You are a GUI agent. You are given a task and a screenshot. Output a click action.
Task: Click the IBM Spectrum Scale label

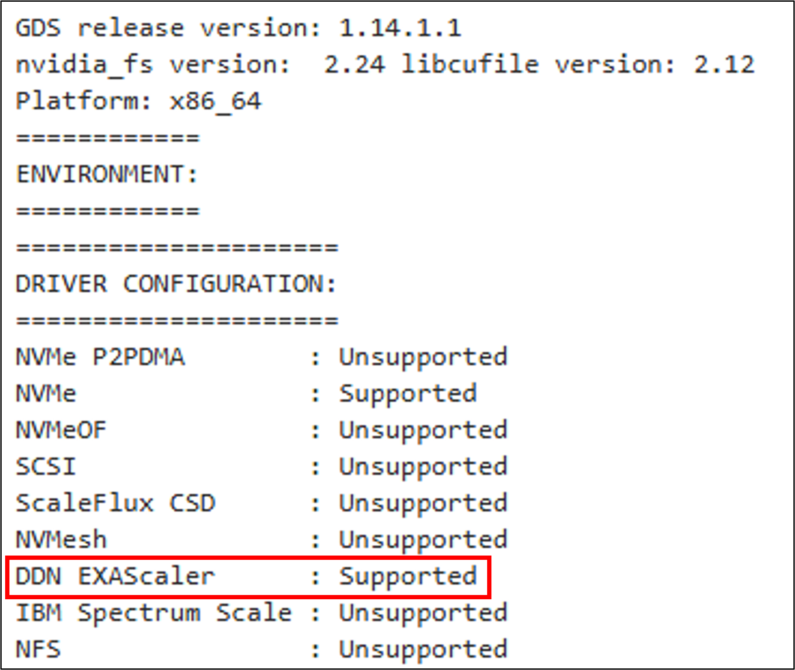pos(154,613)
